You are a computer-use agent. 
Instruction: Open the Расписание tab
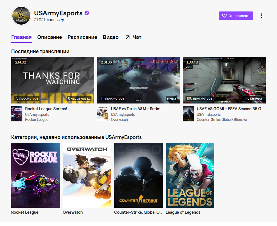tap(82, 37)
